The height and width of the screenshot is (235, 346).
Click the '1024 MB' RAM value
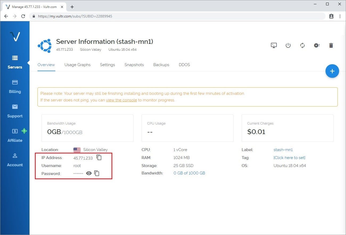pyautogui.click(x=182, y=158)
